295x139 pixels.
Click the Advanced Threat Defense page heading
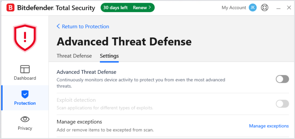124,42
